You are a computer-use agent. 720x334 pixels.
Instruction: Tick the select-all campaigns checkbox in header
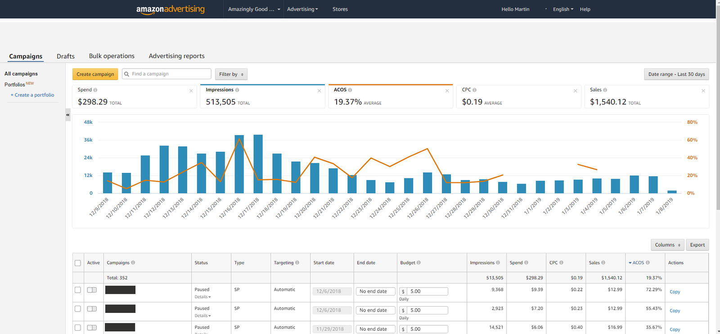78,263
